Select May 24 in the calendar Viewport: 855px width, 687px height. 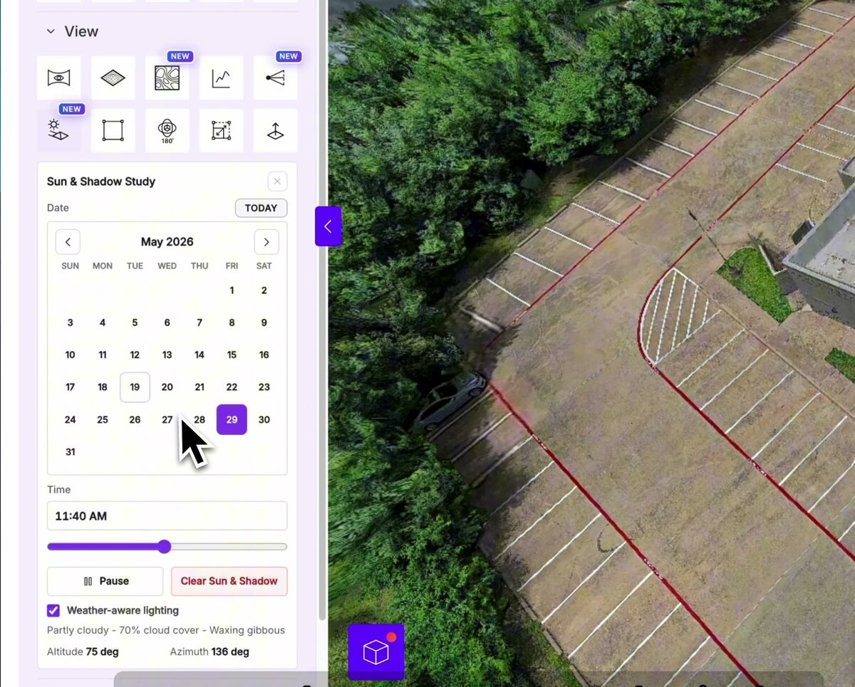[x=70, y=419]
